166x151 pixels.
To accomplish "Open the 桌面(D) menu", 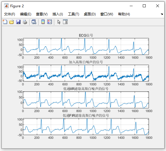I will click(90, 14).
